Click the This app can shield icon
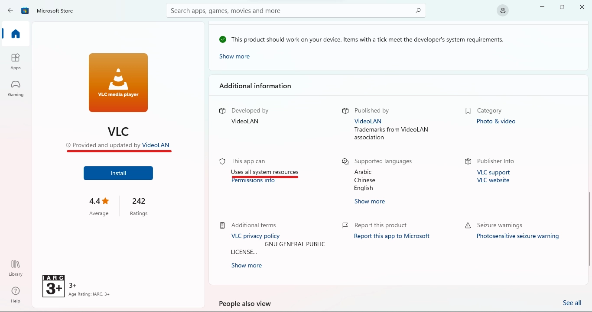592x312 pixels. click(222, 161)
